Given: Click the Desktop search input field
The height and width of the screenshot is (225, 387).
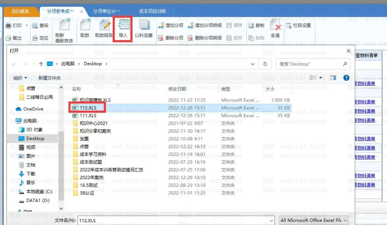Looking at the screenshot, I should [x=310, y=64].
